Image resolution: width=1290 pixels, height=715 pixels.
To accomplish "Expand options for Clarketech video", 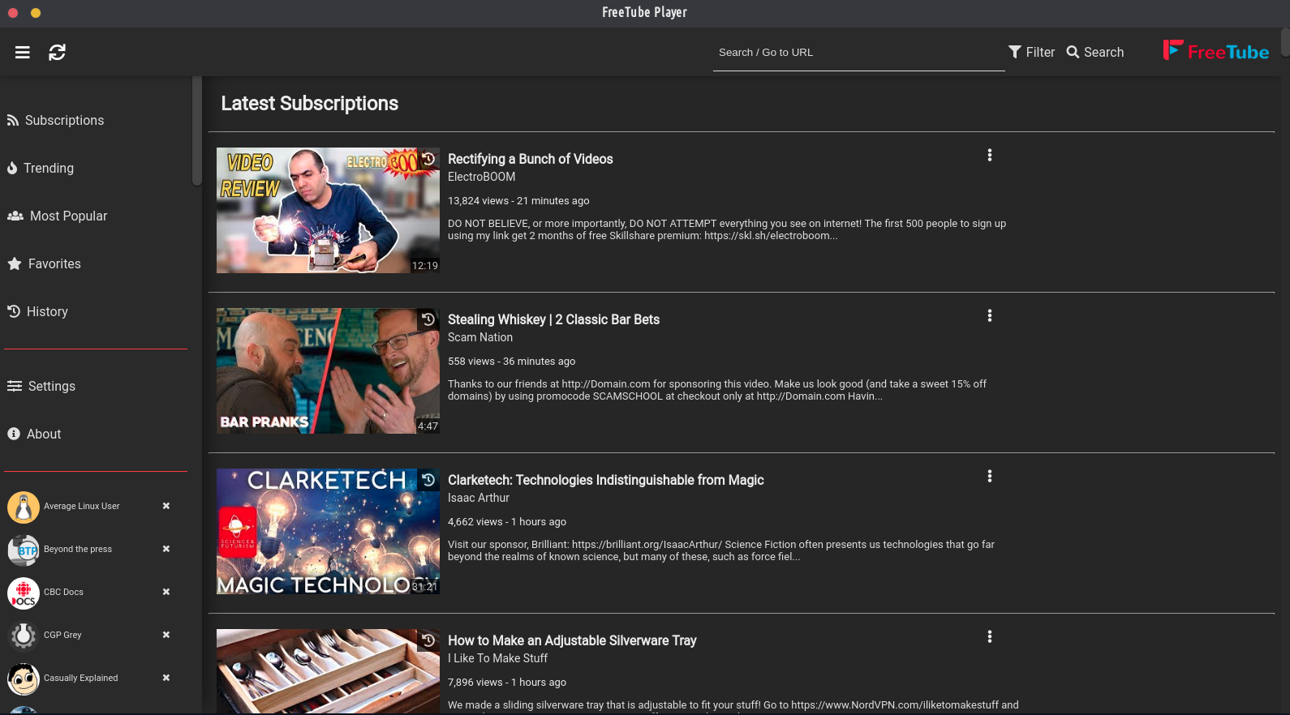I will pyautogui.click(x=989, y=476).
